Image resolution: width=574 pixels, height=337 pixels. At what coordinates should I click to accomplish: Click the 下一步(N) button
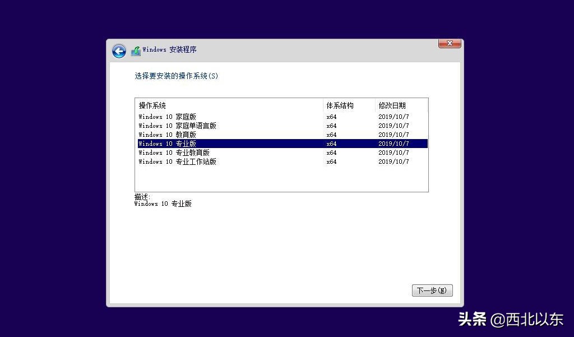pyautogui.click(x=432, y=290)
